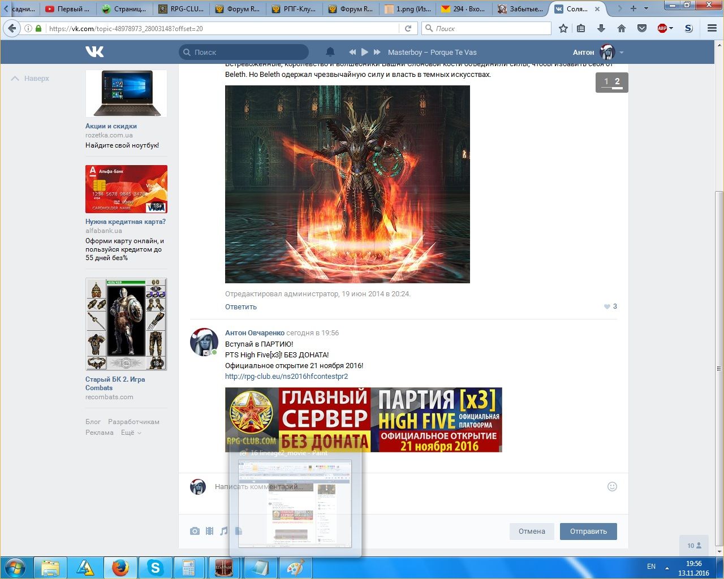The image size is (724, 579).
Task: Skip to previous track in VK player
Action: click(x=352, y=52)
